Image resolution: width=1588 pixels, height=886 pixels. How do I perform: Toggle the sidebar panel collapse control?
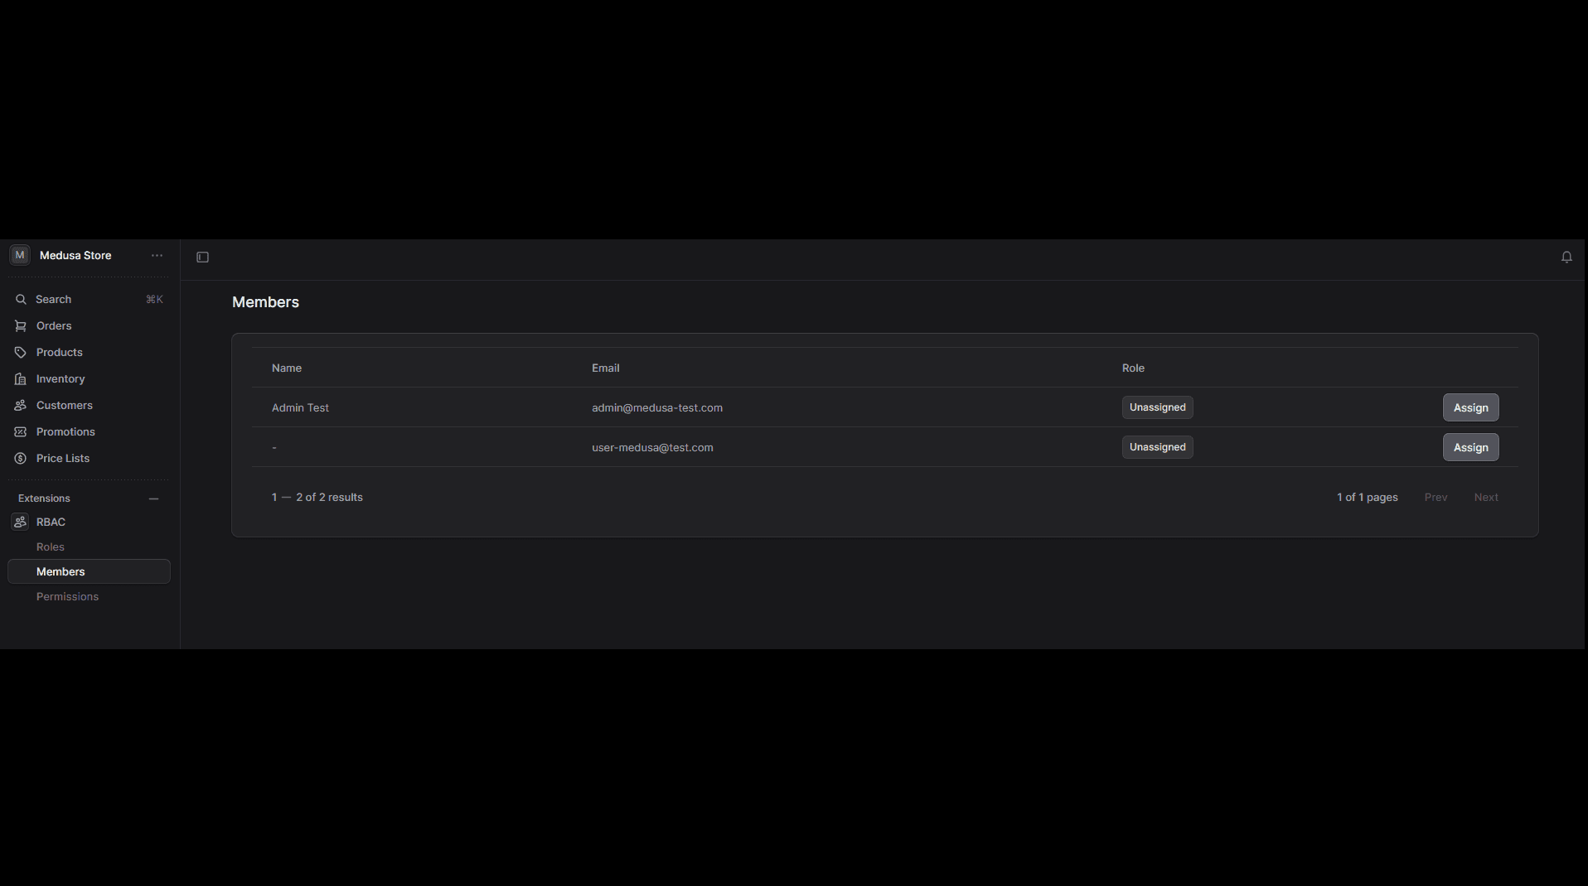point(201,258)
